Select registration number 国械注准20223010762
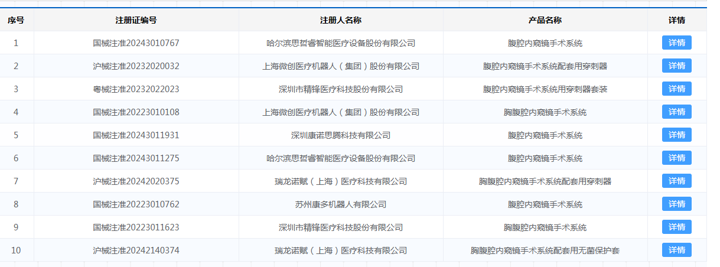Viewport: 720px width, 267px height. coord(136,204)
